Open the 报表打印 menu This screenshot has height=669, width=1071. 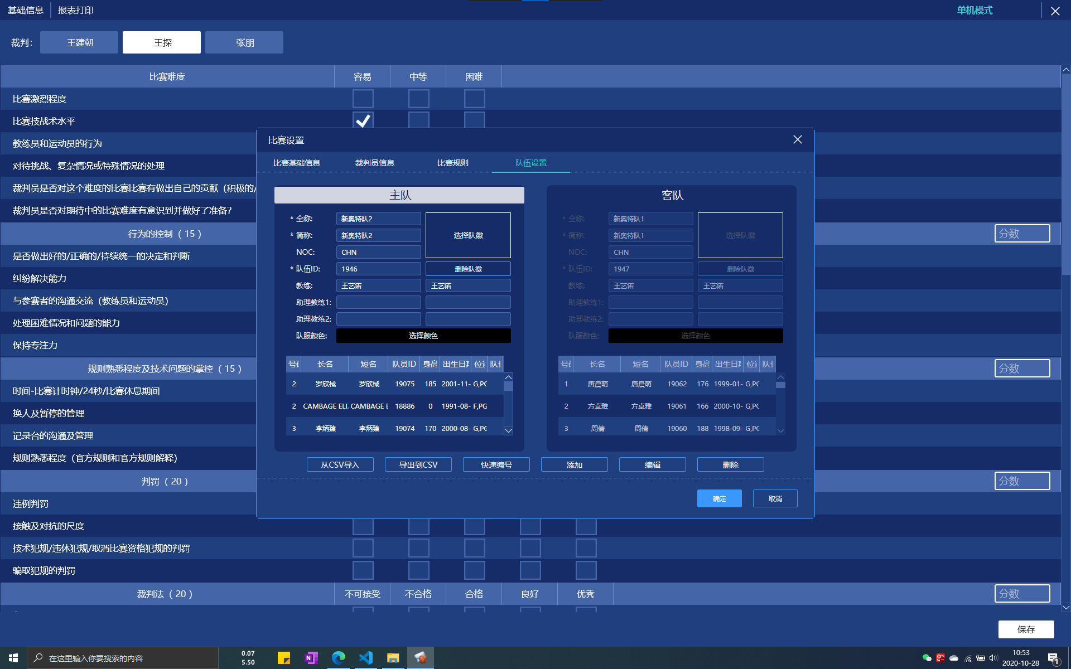coord(76,10)
